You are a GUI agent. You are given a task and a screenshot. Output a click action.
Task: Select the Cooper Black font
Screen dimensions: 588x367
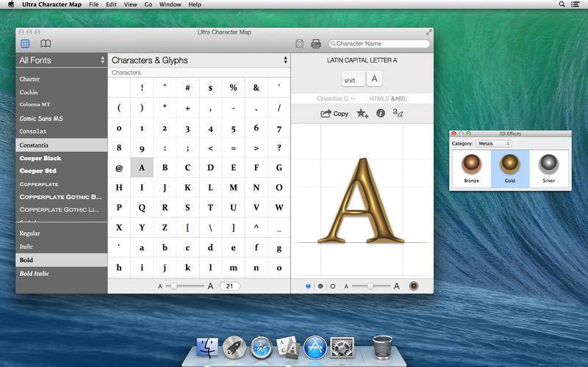pos(62,158)
